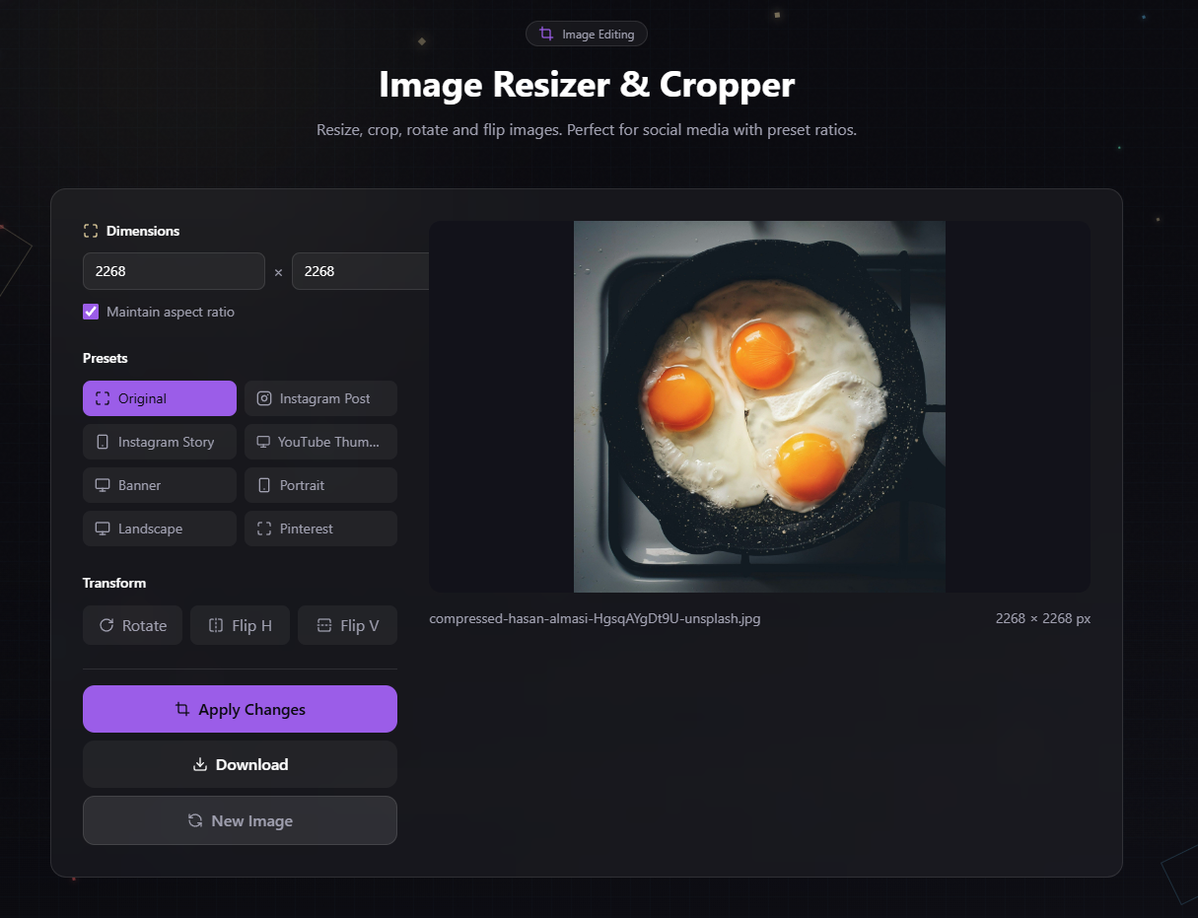Click the Image Editing badge at the top
This screenshot has height=918, width=1198.
tap(587, 34)
